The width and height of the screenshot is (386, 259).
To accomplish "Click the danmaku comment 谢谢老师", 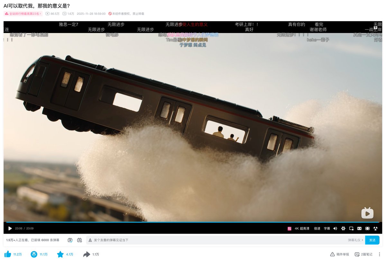I will 318,30.
